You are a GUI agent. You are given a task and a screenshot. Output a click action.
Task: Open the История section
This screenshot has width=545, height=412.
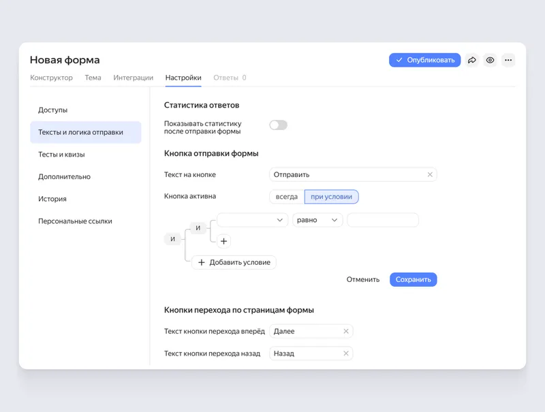[86, 199]
